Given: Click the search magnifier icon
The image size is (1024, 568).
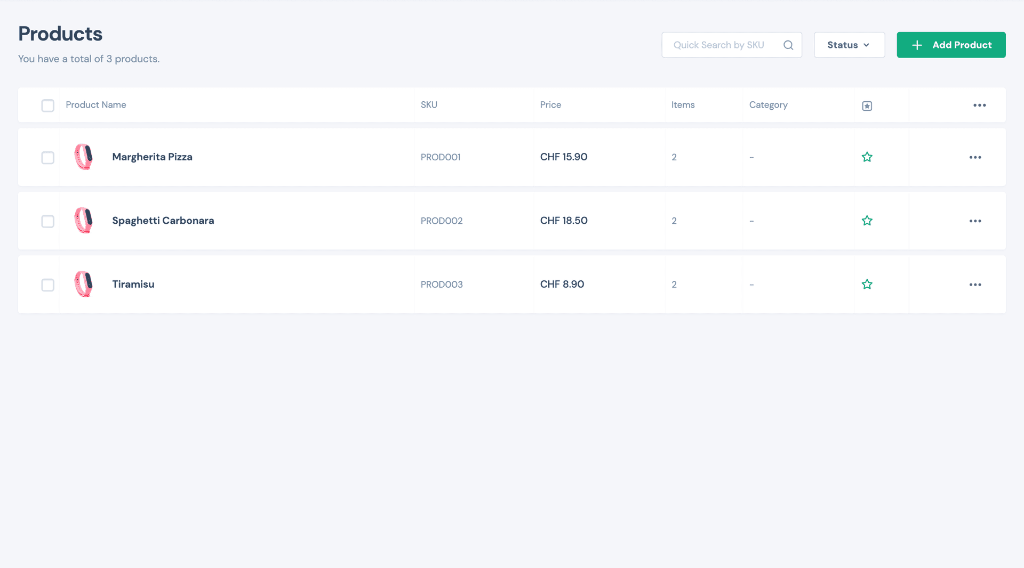Looking at the screenshot, I should [788, 45].
